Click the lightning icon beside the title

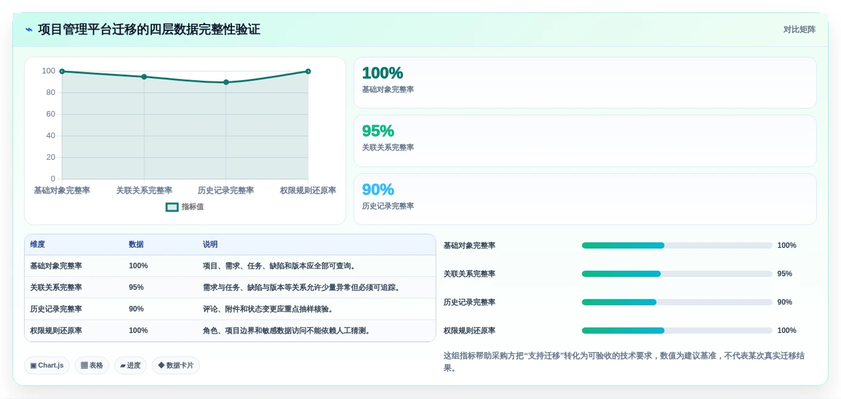tap(29, 30)
